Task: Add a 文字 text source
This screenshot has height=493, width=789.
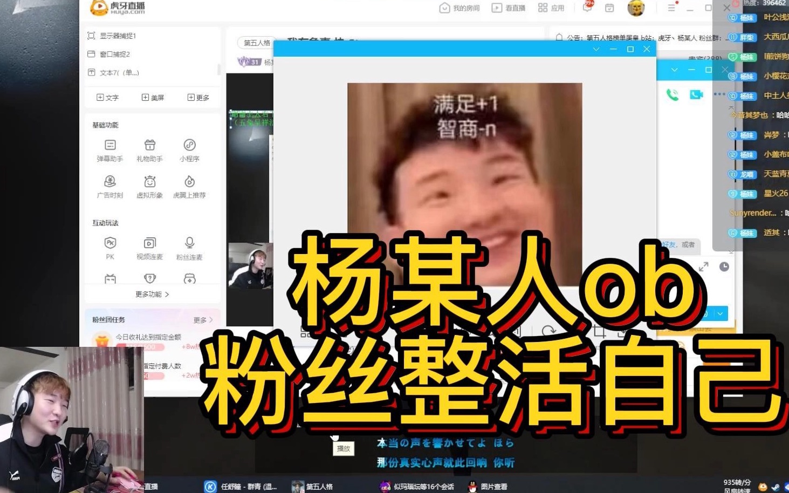Action: [x=107, y=98]
